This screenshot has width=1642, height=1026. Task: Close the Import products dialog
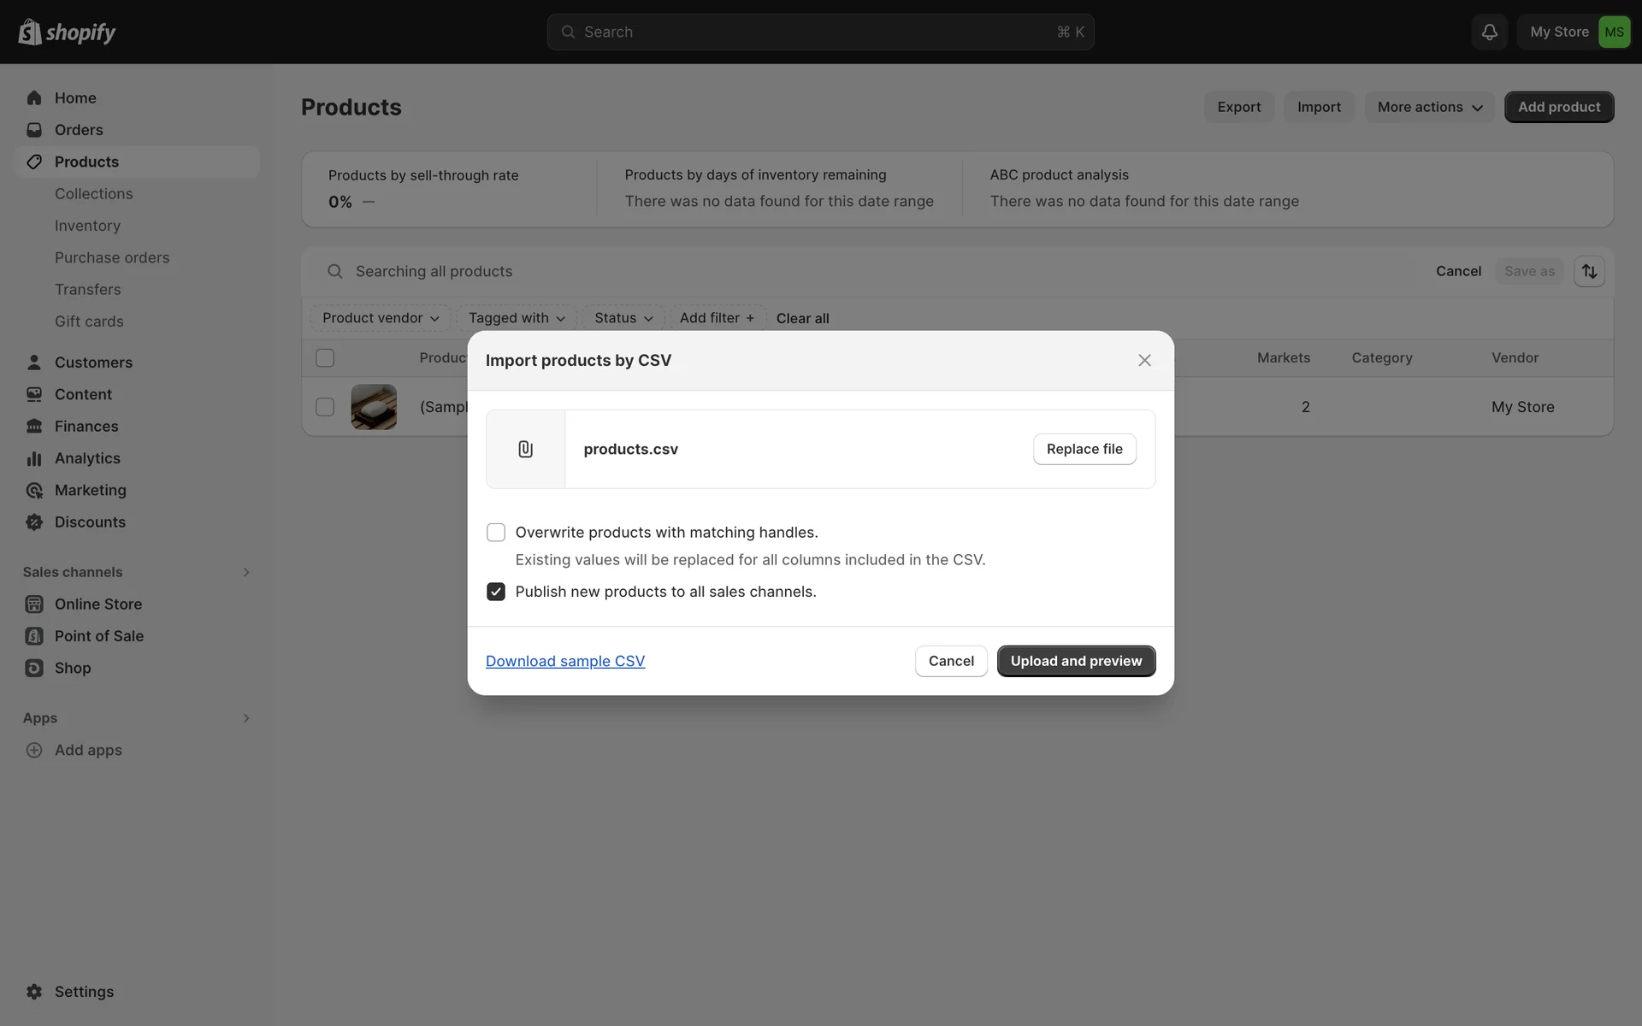[x=1144, y=360]
